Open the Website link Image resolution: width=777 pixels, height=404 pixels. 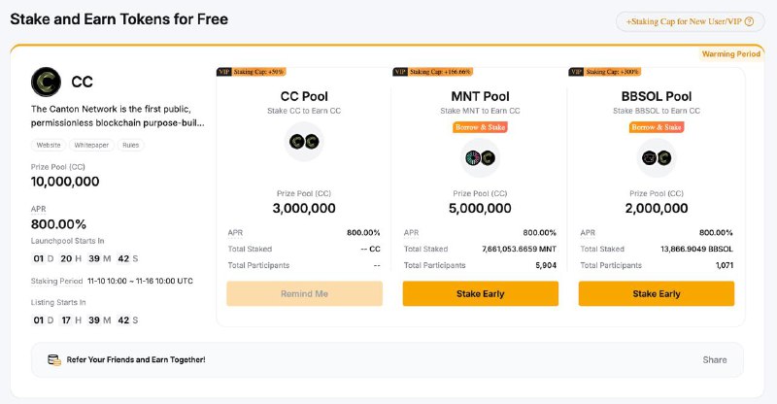[x=49, y=146]
